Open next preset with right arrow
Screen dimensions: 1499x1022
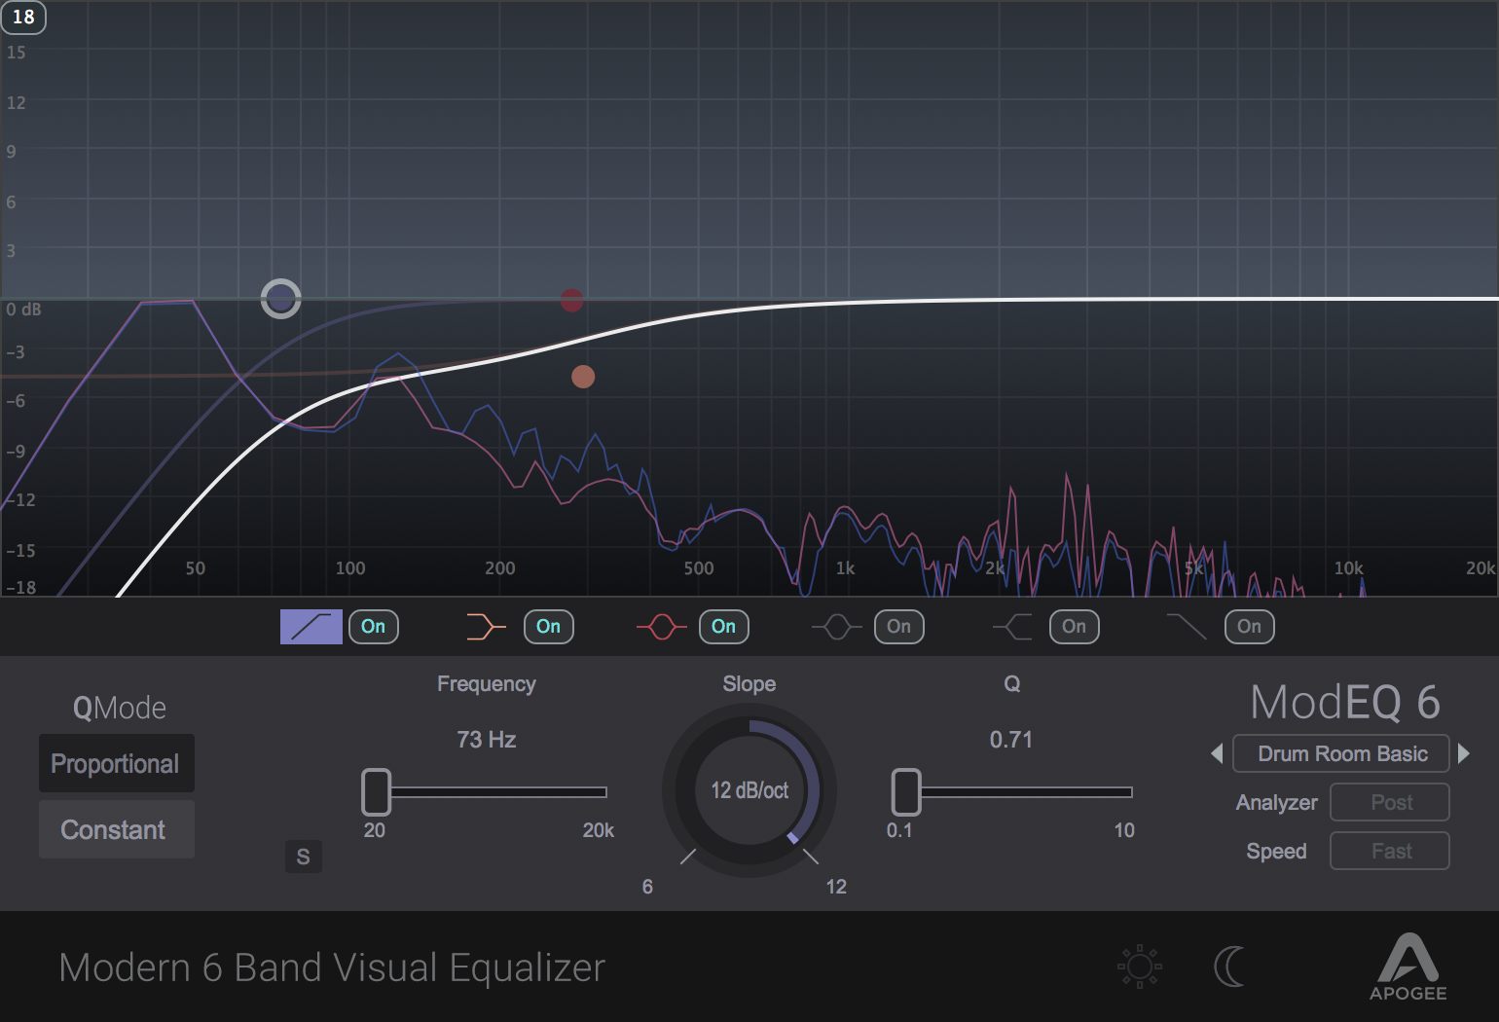click(1465, 752)
